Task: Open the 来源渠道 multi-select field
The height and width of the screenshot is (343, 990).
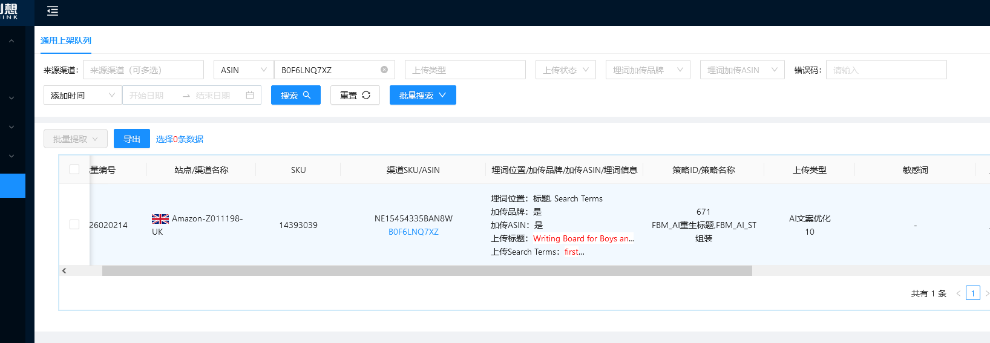Action: [143, 70]
